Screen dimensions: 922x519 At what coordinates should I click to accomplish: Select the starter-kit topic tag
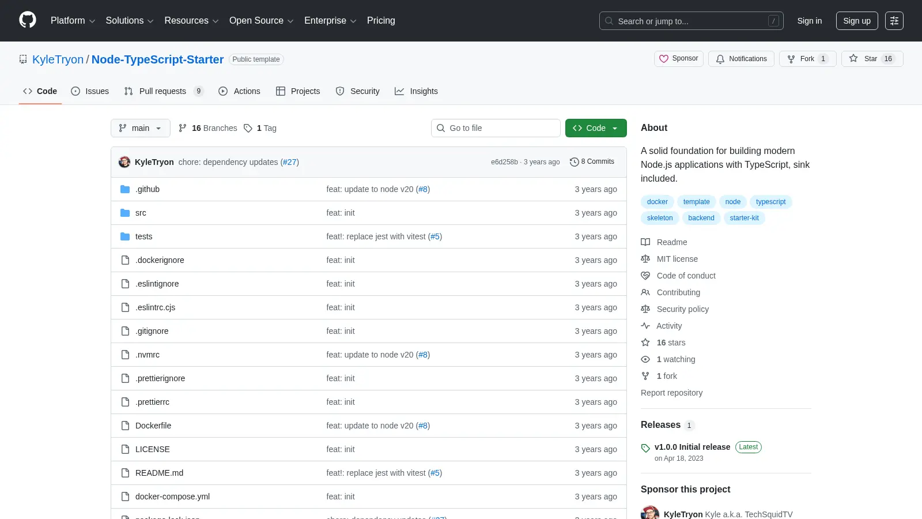pos(744,218)
